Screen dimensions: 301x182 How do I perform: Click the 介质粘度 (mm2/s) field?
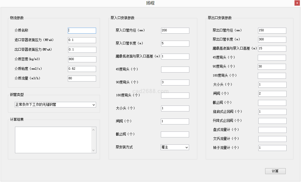pos(82,69)
